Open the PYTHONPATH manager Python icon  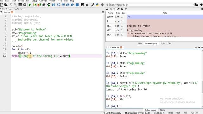[x=97, y=5]
